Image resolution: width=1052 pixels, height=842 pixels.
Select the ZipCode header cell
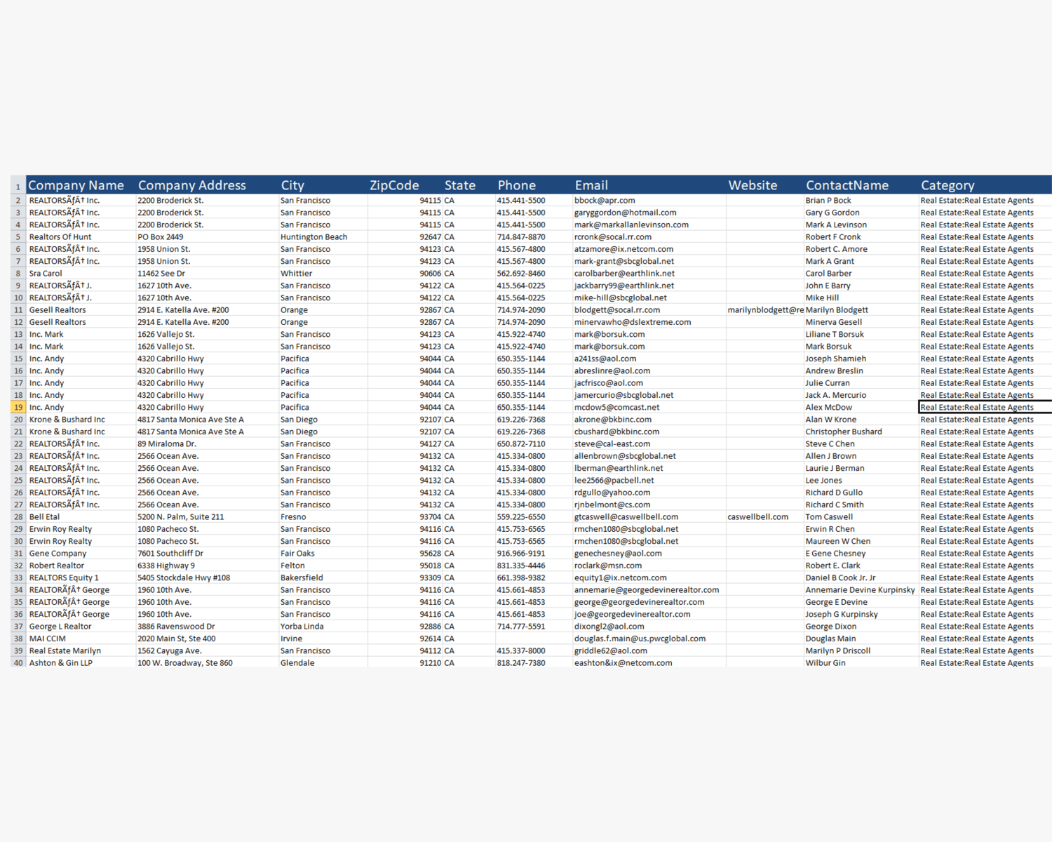pos(405,185)
